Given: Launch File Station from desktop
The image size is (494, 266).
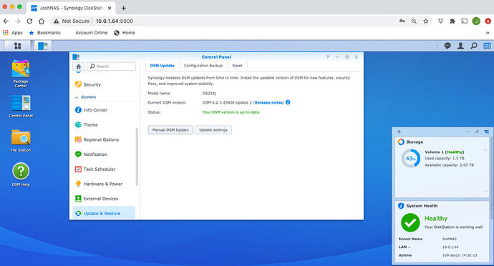Looking at the screenshot, I should tap(21, 140).
